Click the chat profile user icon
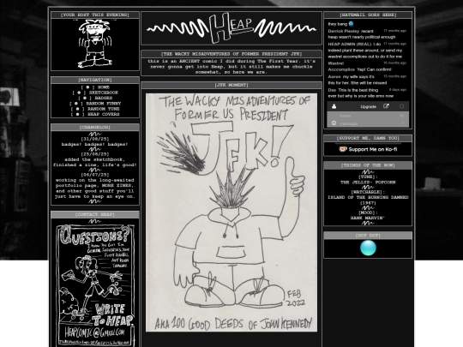The height and width of the screenshot is (347, 463). coord(334,106)
